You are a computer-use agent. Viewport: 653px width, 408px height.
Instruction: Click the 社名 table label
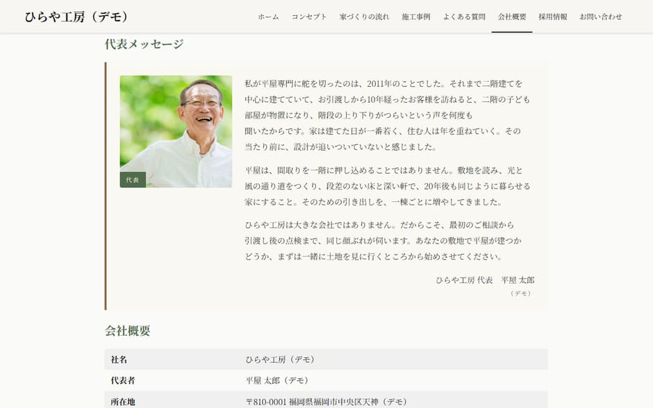pyautogui.click(x=119, y=359)
